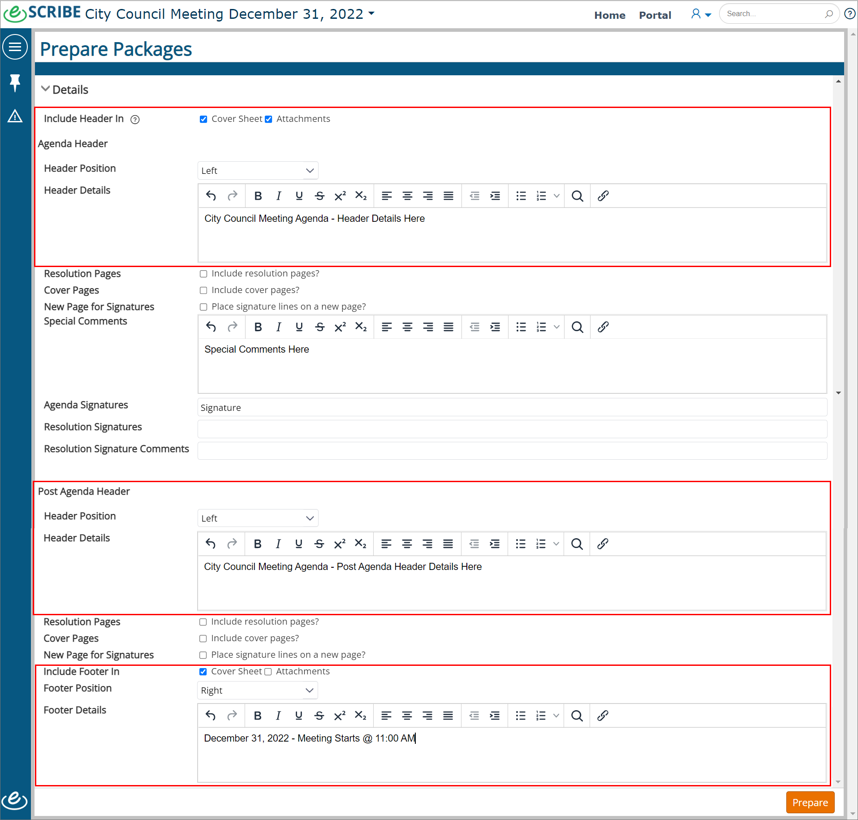Justify text in Post Agenda Header Details editor
The image size is (858, 820).
[448, 544]
